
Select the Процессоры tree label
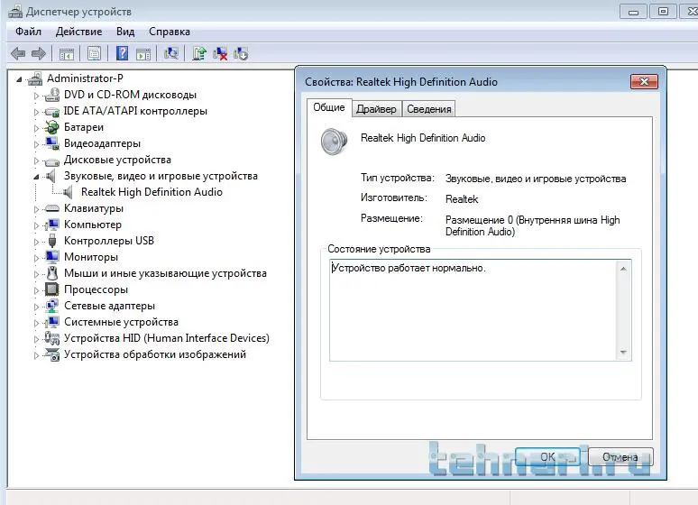pyautogui.click(x=96, y=289)
